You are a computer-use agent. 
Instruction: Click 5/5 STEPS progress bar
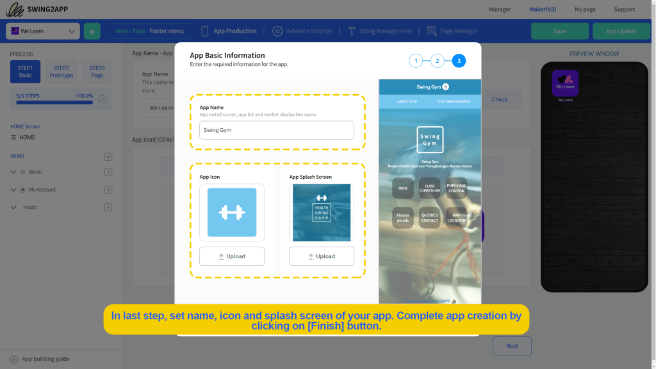tap(54, 102)
